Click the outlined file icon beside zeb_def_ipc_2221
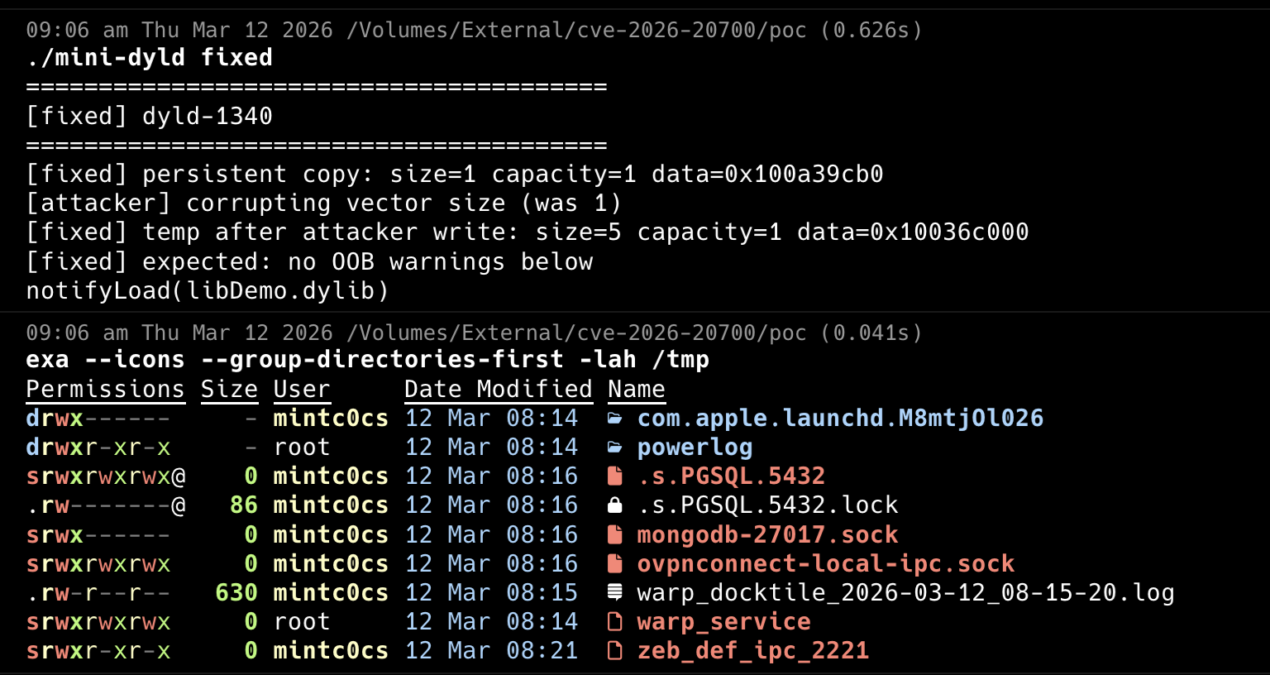Viewport: 1270px width, 675px height. tap(615, 651)
